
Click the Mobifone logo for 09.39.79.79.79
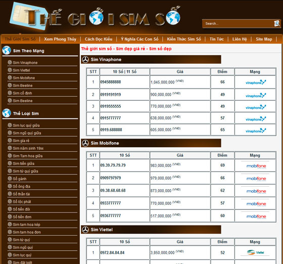[256, 166]
